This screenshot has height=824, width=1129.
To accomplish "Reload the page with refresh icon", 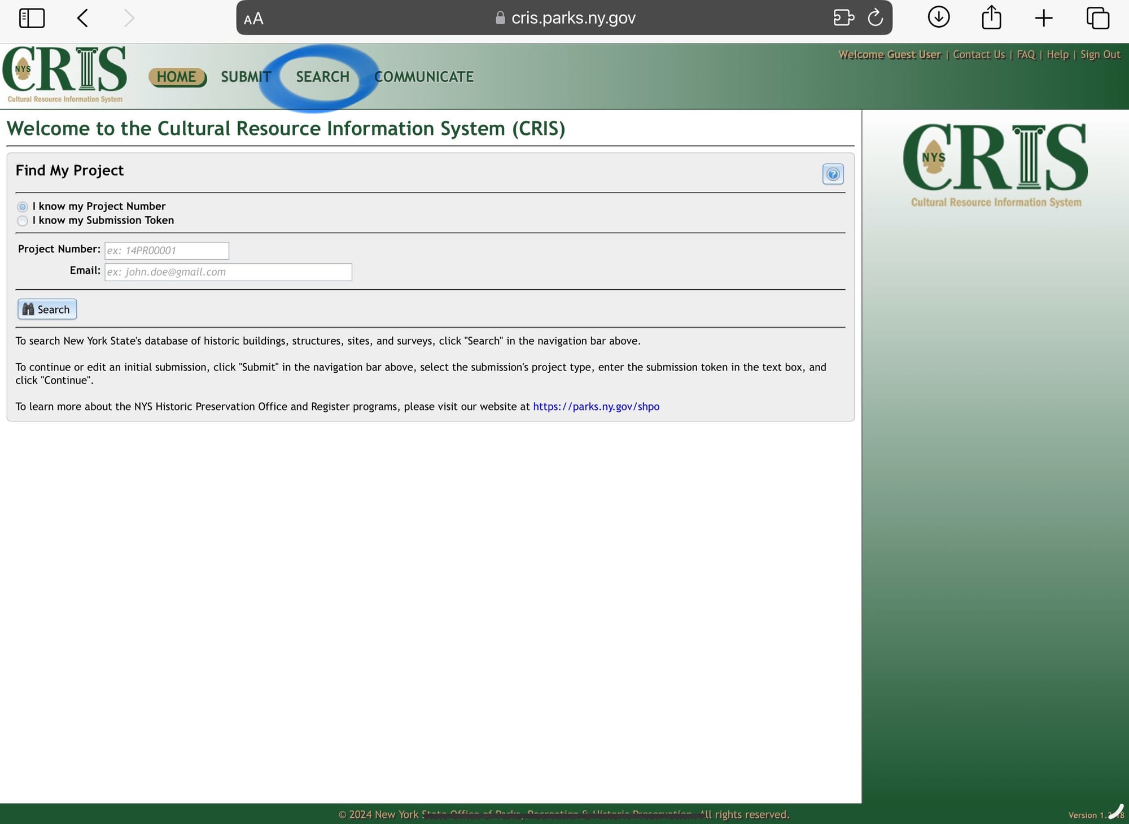I will click(x=875, y=18).
